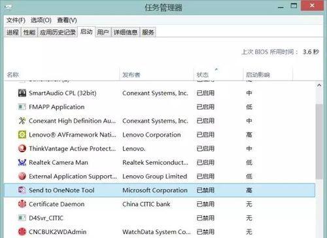Select the FMAPP Application entry
The height and width of the screenshot is (238, 327).
[57, 107]
